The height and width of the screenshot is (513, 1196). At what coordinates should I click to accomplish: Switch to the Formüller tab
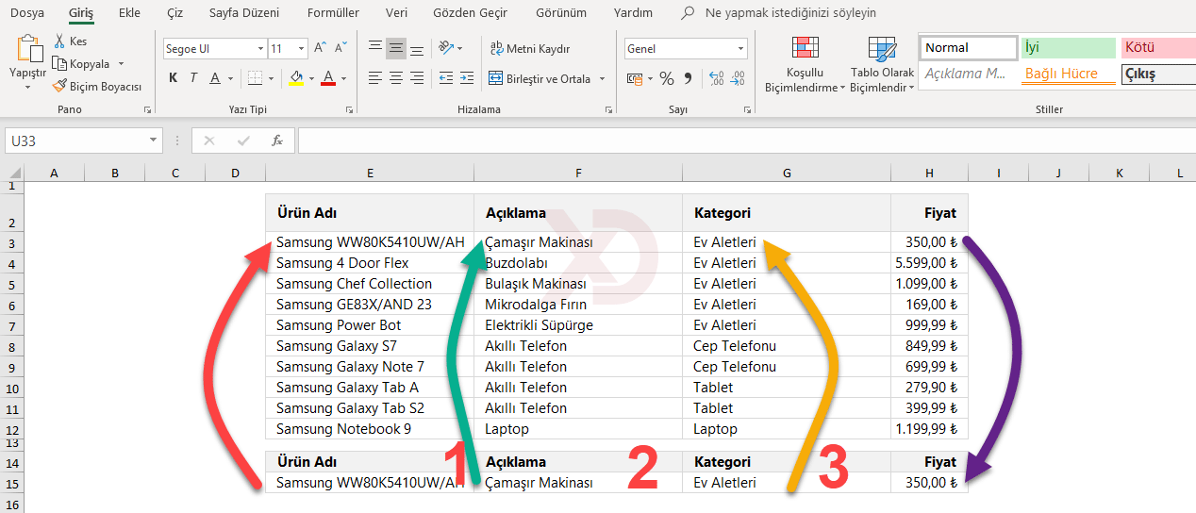tap(333, 13)
